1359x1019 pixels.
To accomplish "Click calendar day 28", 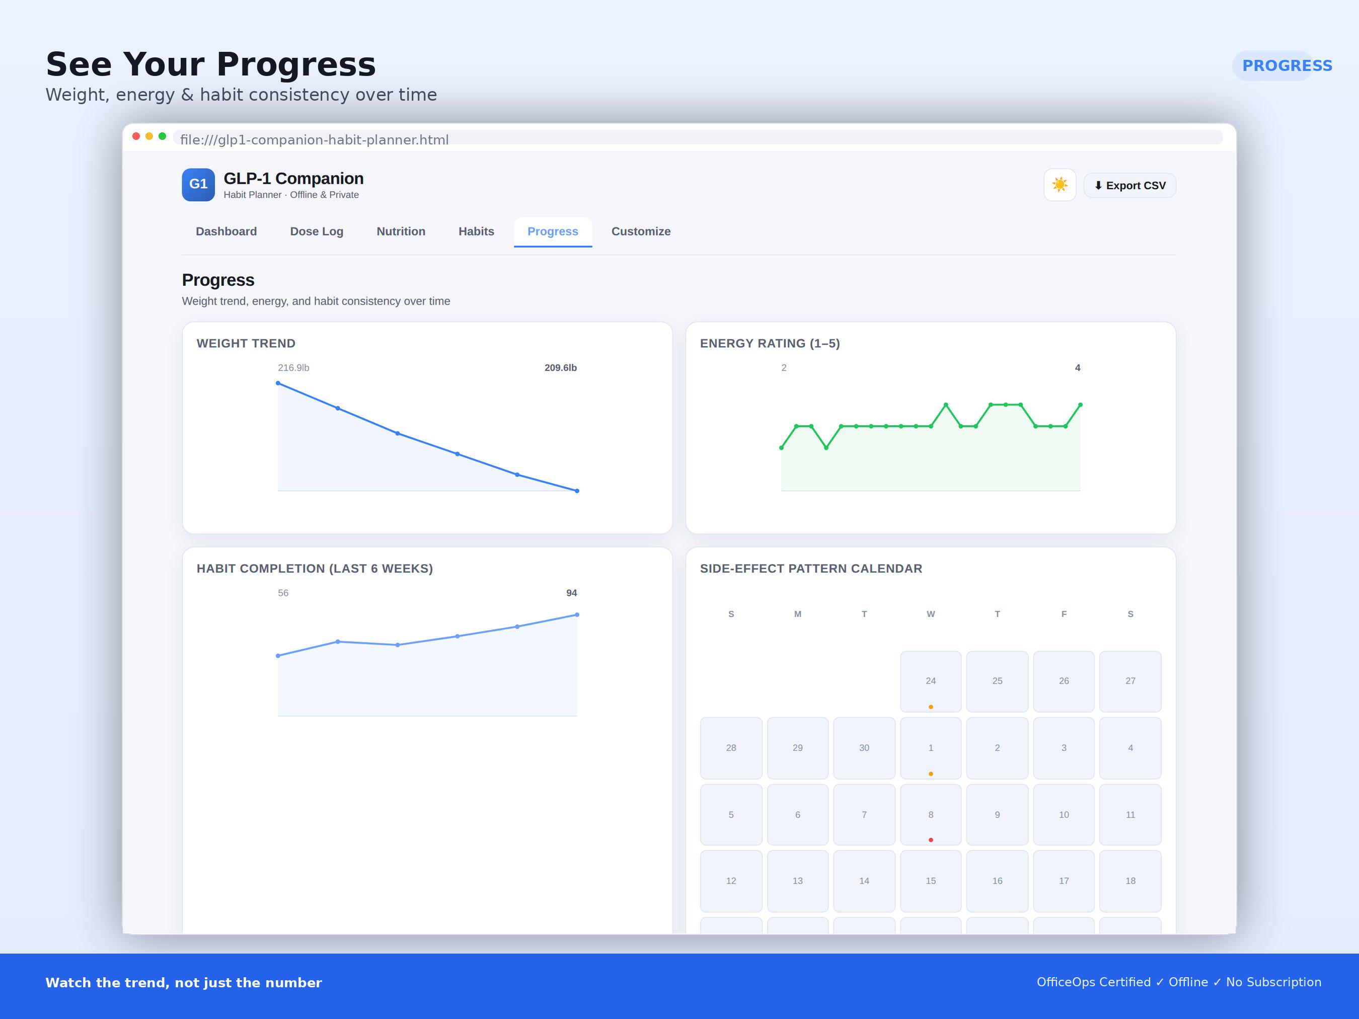I will pos(731,748).
